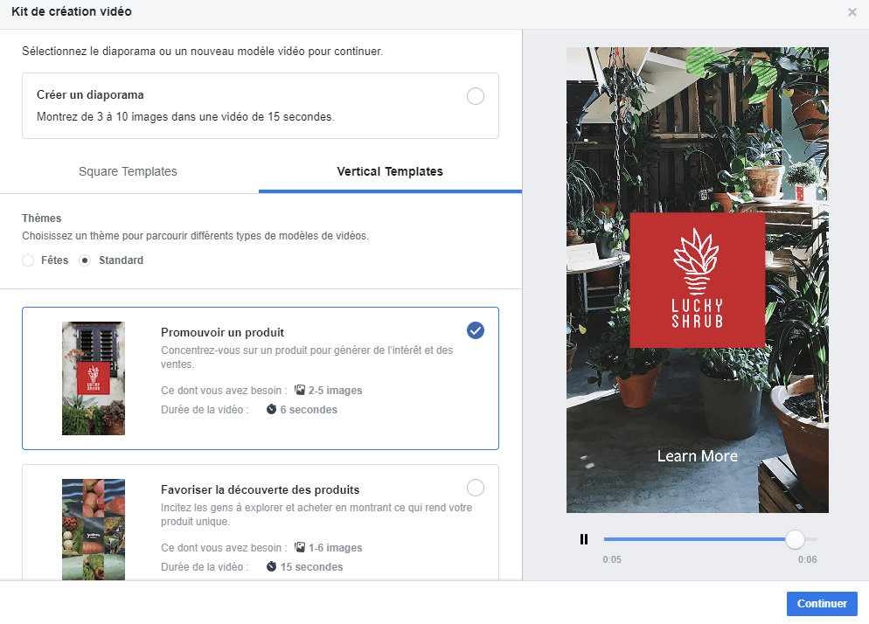Viewport: 869px width, 624px height.
Task: Switch to Square Templates tab
Action: 128,171
